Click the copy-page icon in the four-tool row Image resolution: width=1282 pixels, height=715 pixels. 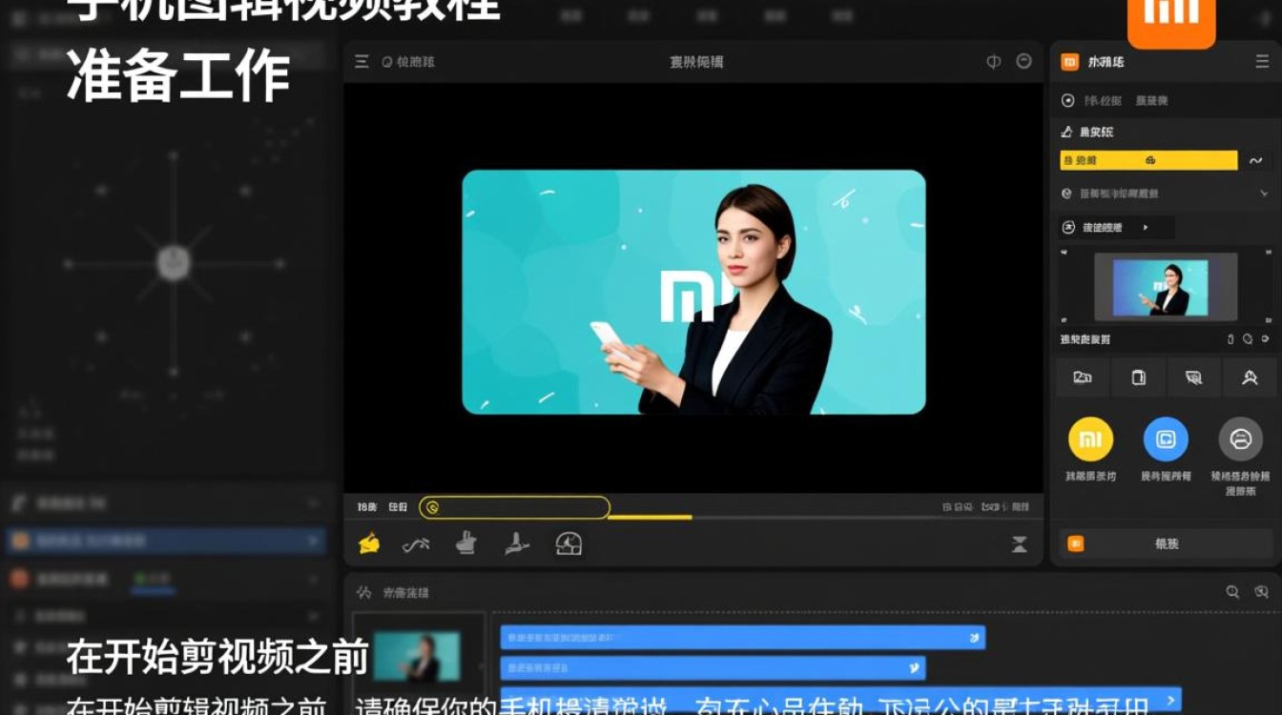click(x=1138, y=378)
